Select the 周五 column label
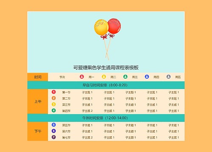The image size is (212, 152). coord(178,77)
